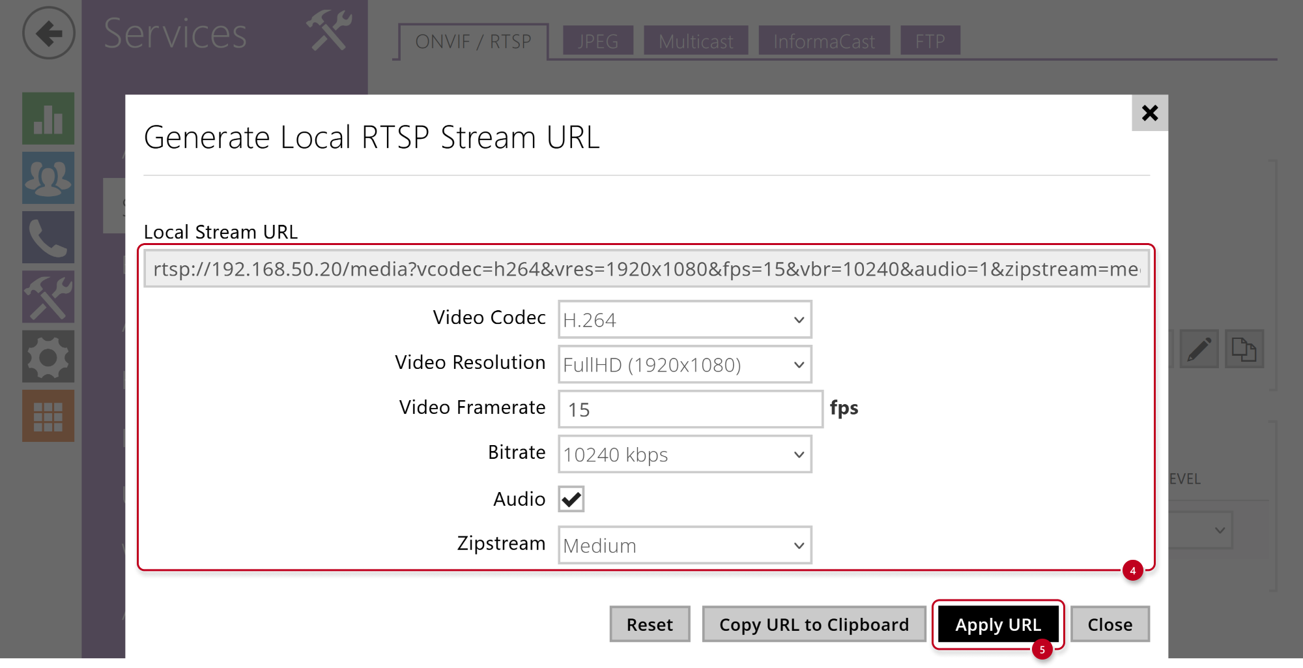Click the Reset button

[x=650, y=624]
